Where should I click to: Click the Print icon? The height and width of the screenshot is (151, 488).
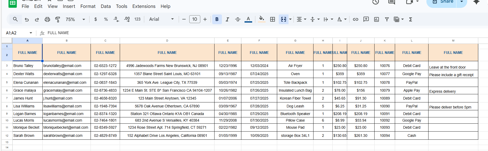point(47,19)
